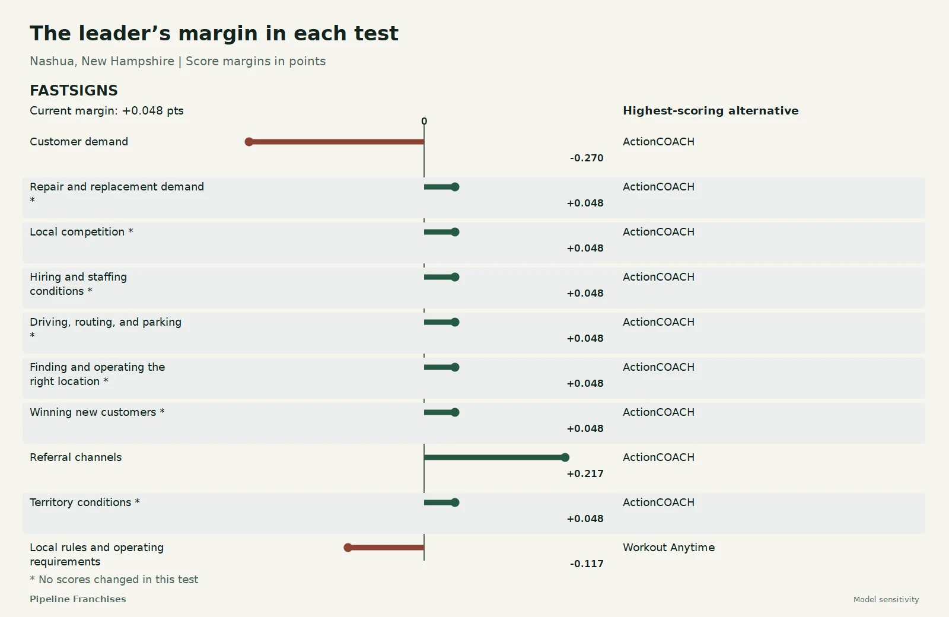The width and height of the screenshot is (949, 617).
Task: Click the 'Highest-scoring alternative' column header
Action: pyautogui.click(x=711, y=111)
